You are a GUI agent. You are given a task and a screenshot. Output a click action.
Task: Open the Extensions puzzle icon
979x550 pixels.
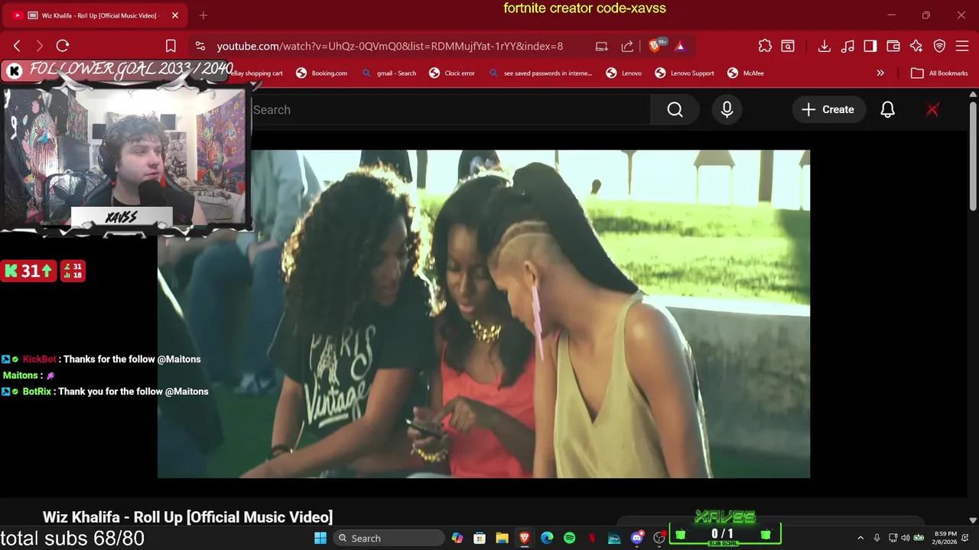(765, 46)
